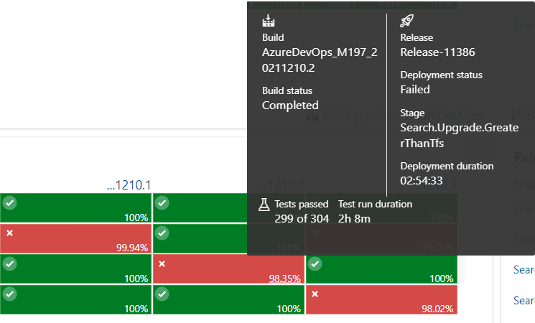Open Release-11386 in the tooltip
Image resolution: width=535 pixels, height=323 pixels.
[x=437, y=52]
